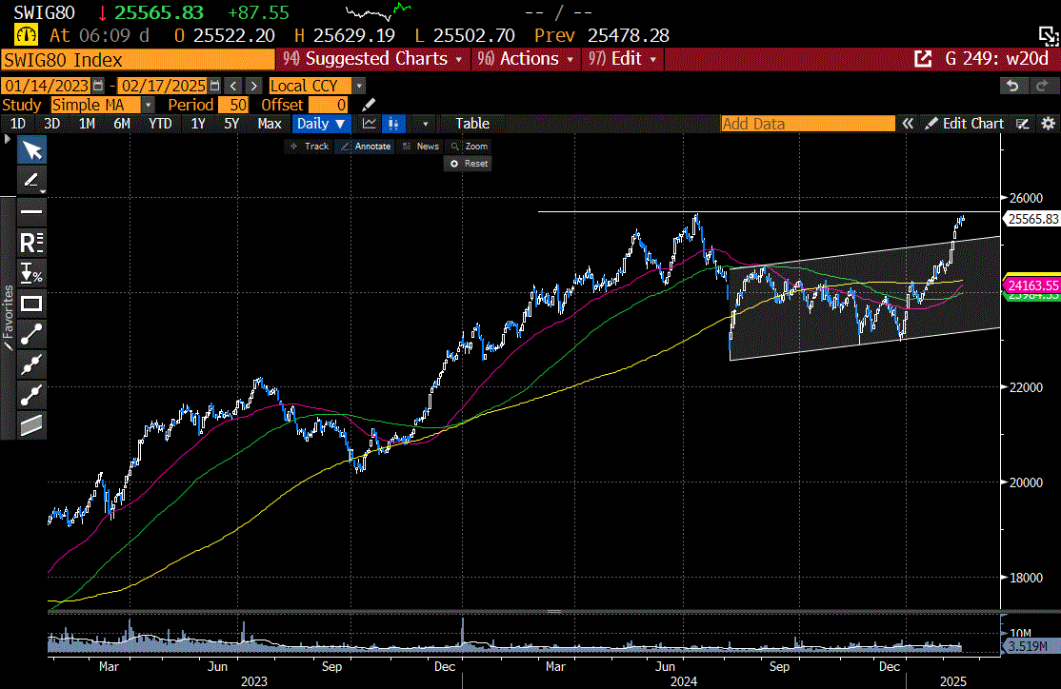
Task: Open the Actions menu
Action: [x=526, y=59]
